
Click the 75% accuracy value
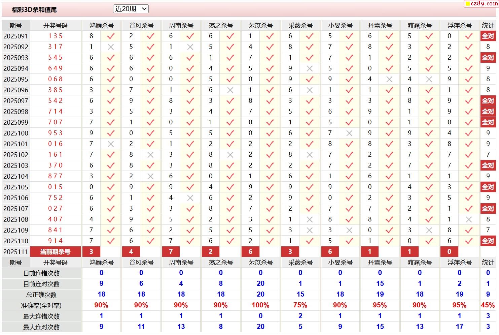(x=300, y=305)
